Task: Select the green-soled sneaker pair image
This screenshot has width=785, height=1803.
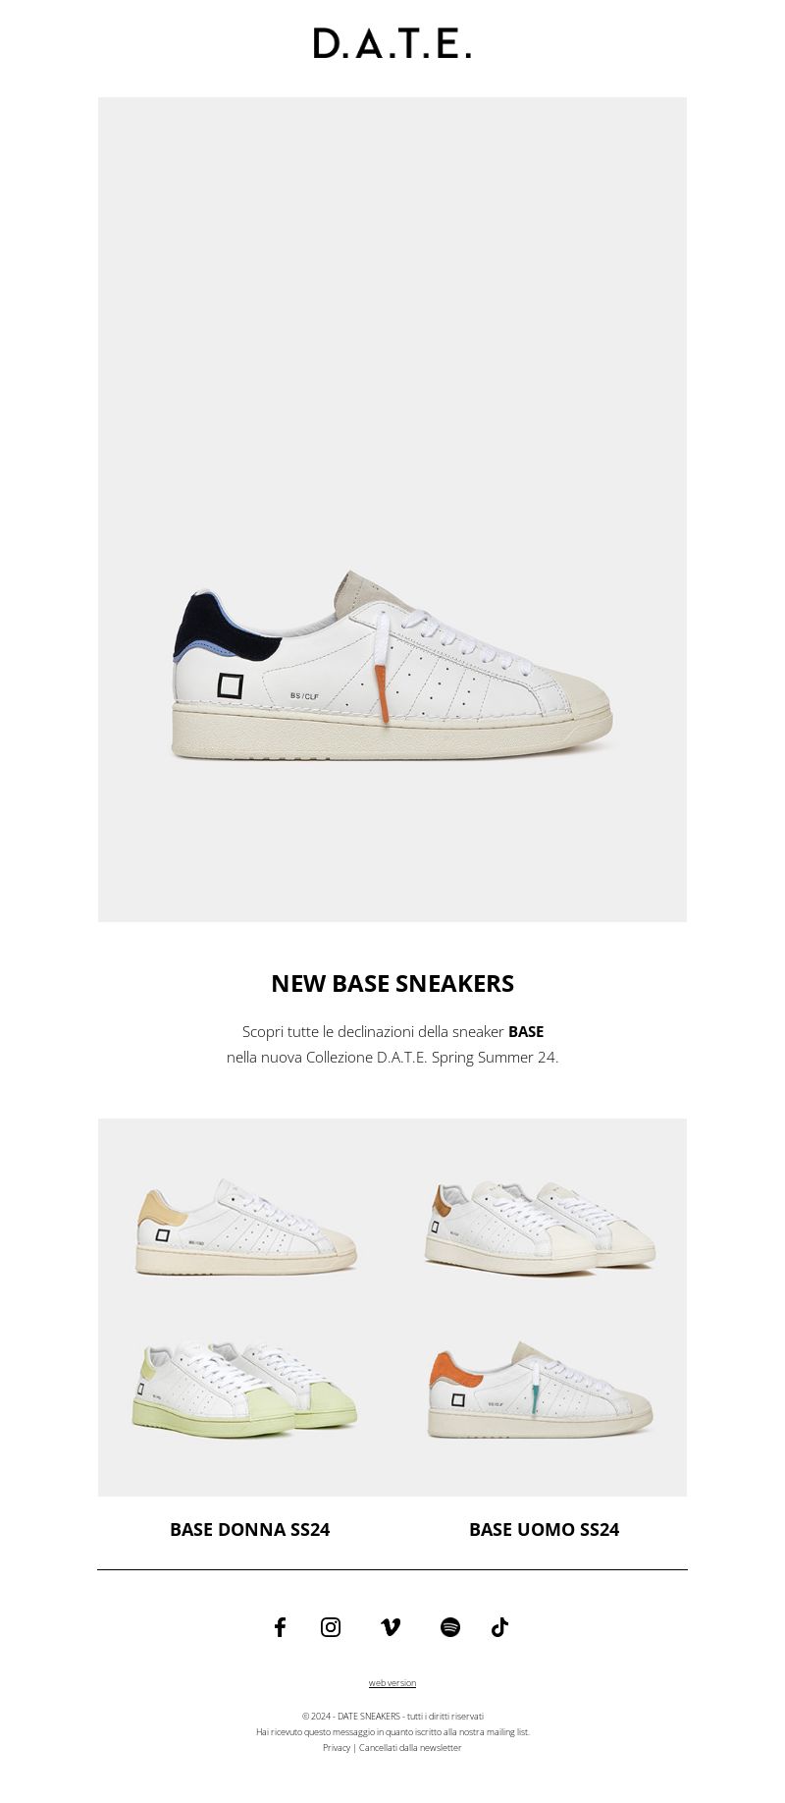Action: coord(245,1391)
